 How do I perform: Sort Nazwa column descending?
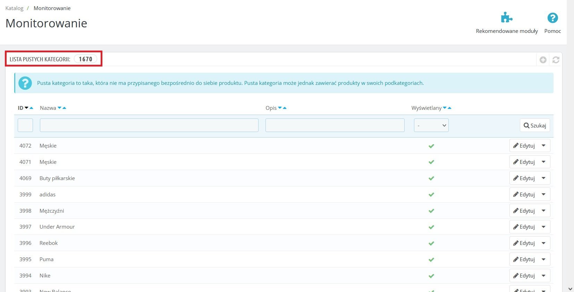59,108
